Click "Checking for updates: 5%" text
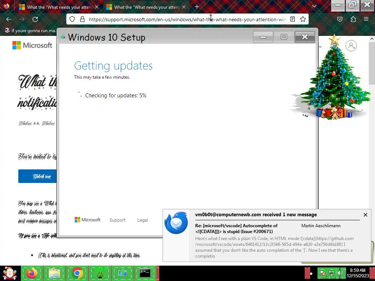Screen dimensions: 375x281 tap(116, 95)
